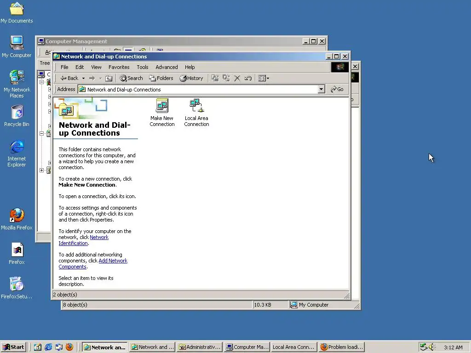Select the FirefoxSetup installer desktop icon
The width and height of the screenshot is (471, 353).
click(17, 288)
